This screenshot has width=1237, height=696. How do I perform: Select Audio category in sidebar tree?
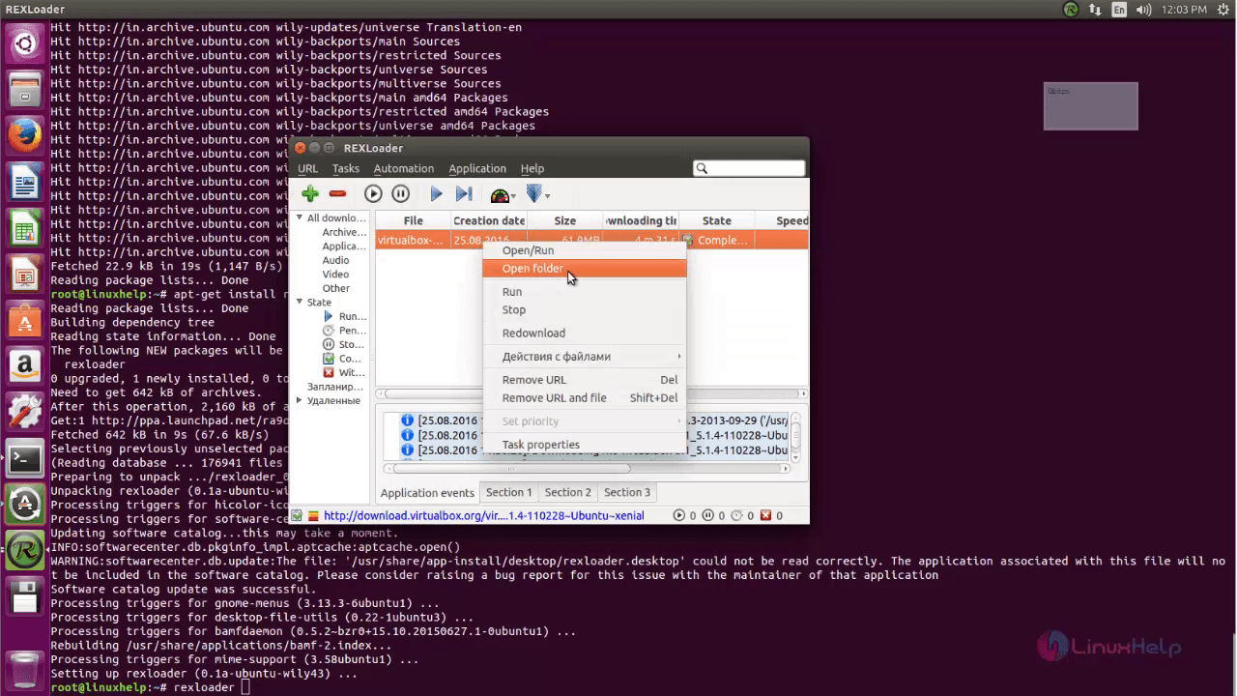coord(335,260)
